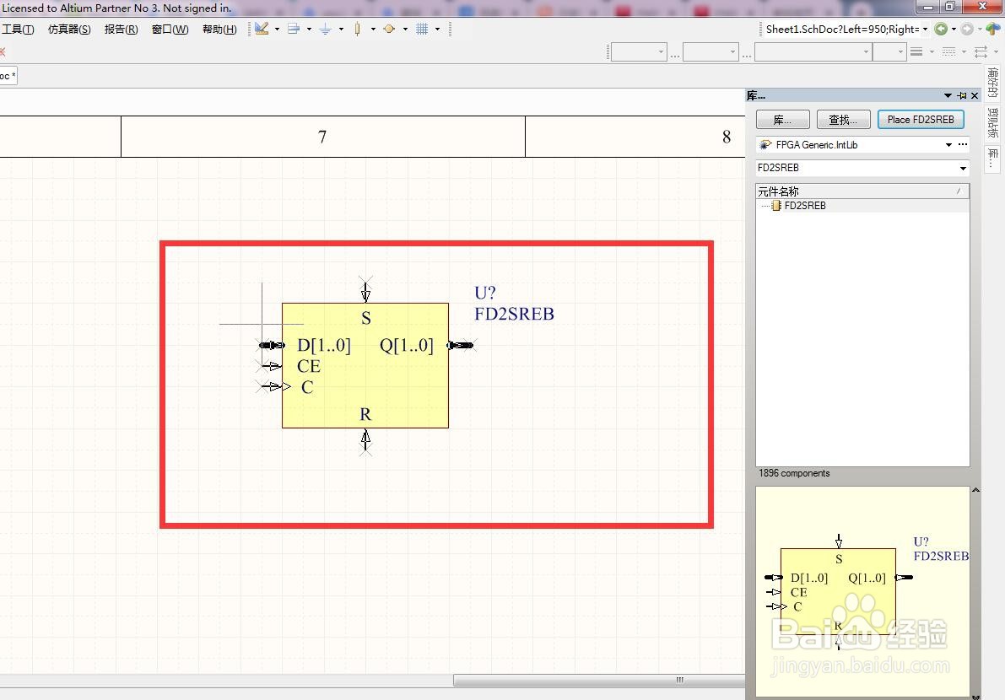The height and width of the screenshot is (700, 1005).
Task: Expand the digital devices dropdown arrow
Action: click(373, 29)
